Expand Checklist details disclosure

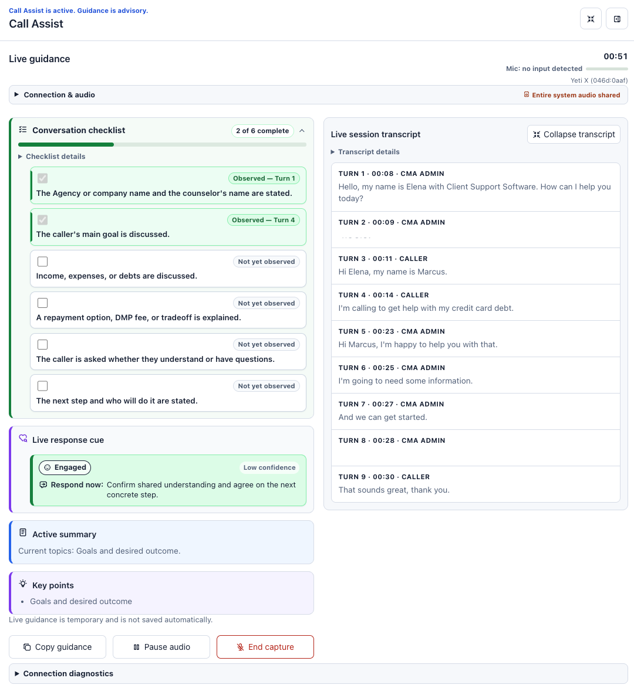[52, 157]
